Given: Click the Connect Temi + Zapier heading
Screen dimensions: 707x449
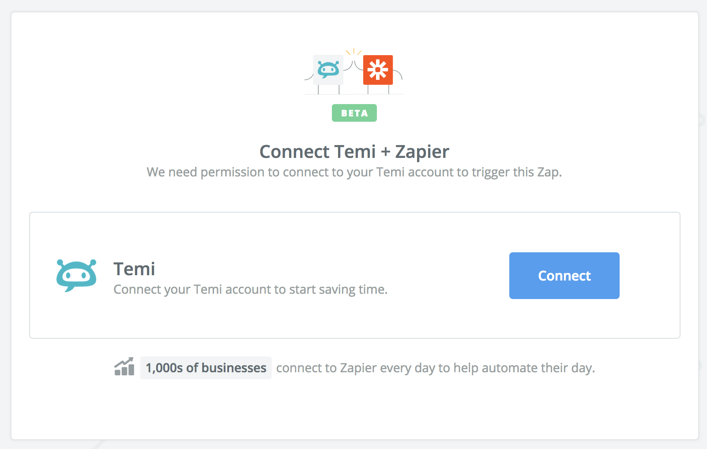Looking at the screenshot, I should click(354, 152).
